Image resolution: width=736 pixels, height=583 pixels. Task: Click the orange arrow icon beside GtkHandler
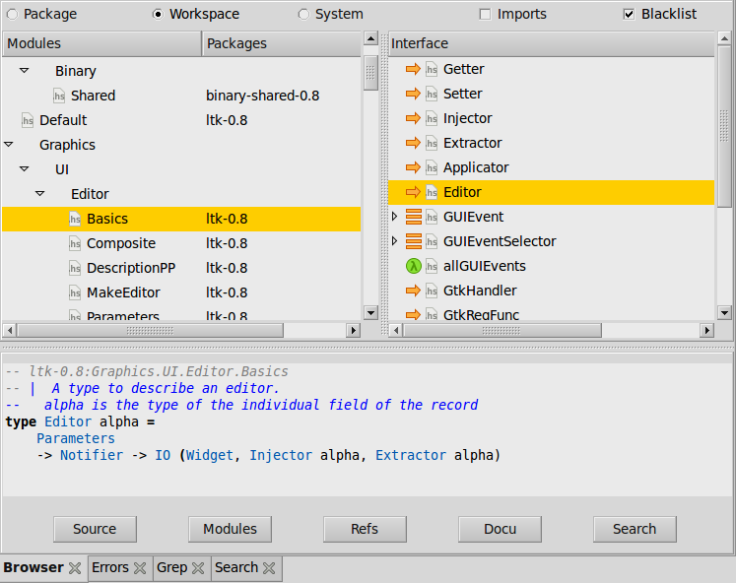[x=413, y=291]
